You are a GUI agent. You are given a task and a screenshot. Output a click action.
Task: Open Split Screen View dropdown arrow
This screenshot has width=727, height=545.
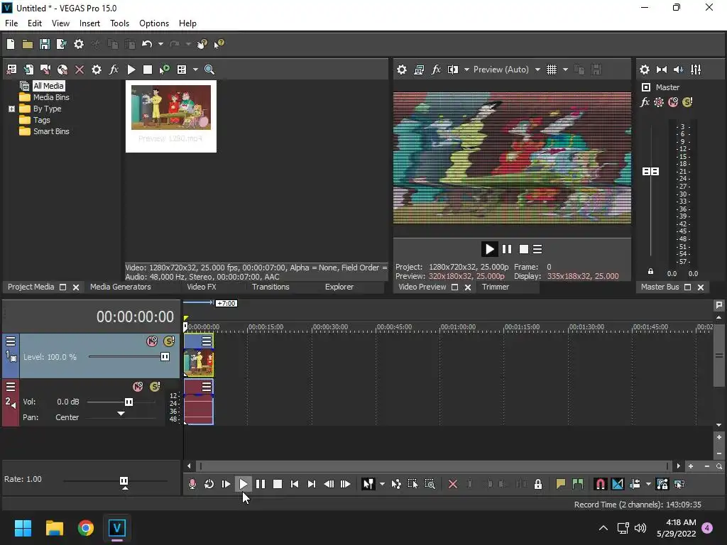(x=466, y=70)
